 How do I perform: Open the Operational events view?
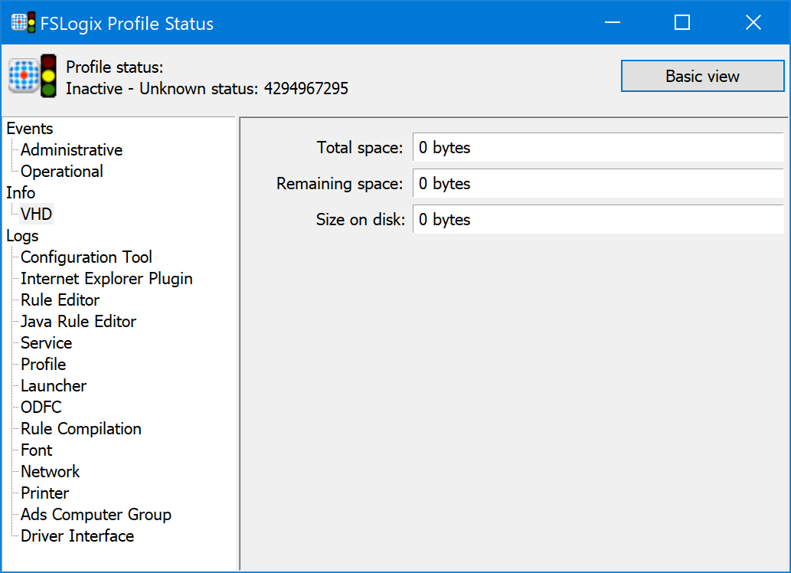click(x=61, y=171)
